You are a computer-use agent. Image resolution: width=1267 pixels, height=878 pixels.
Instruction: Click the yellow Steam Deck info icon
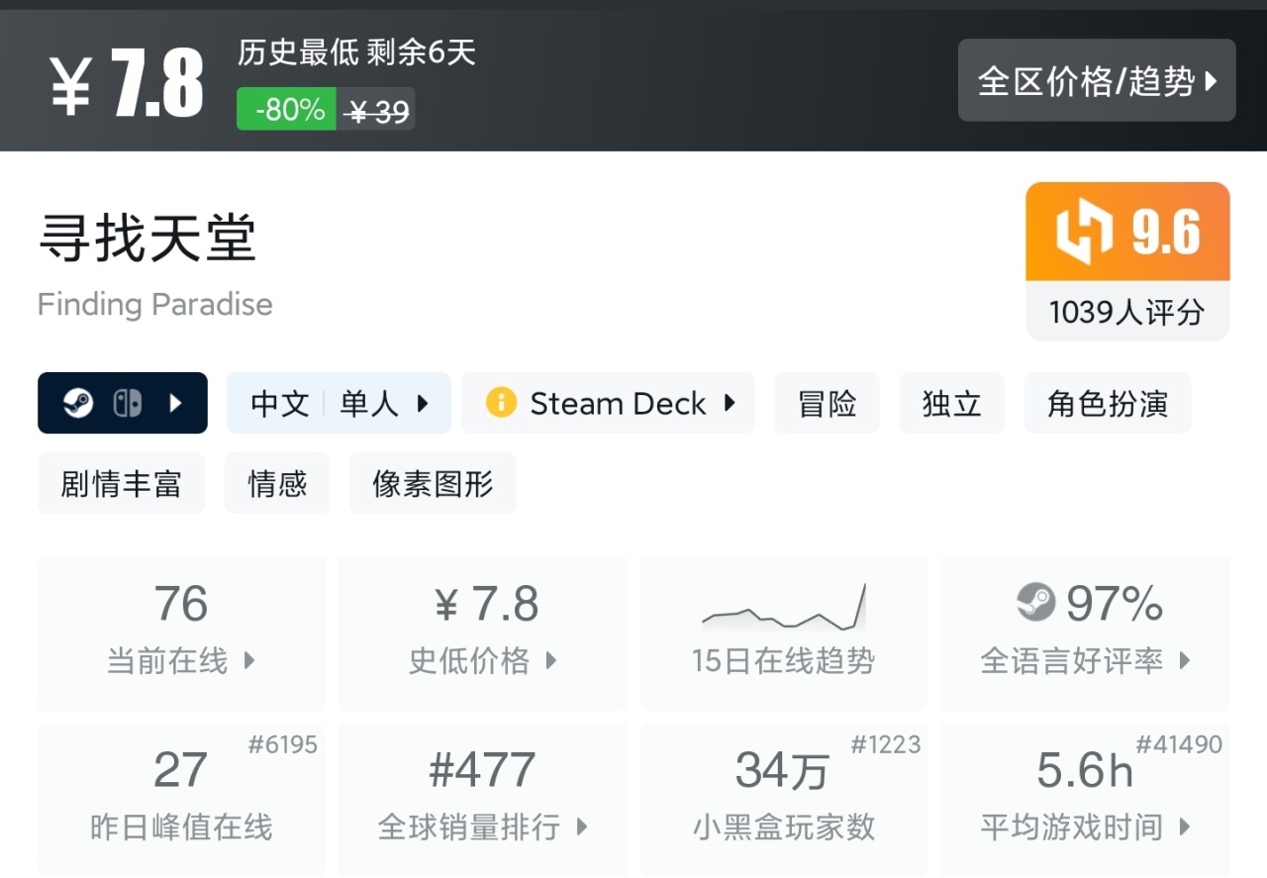501,404
